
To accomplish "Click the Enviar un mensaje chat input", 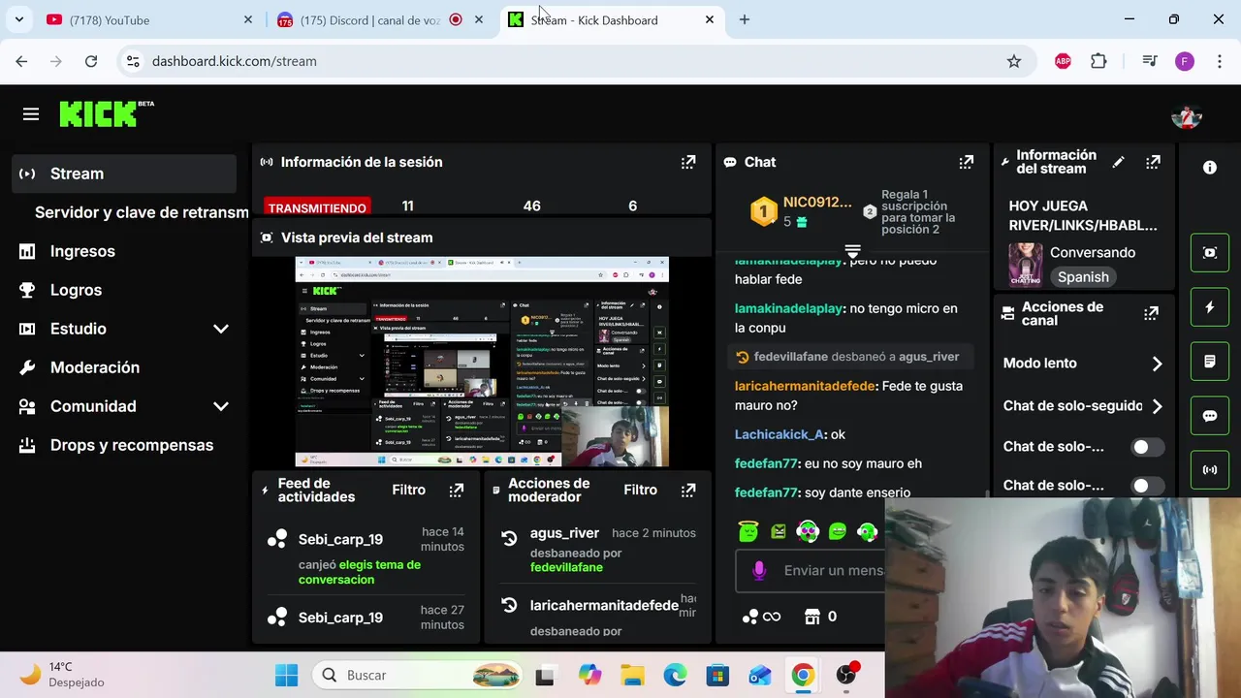I will point(834,571).
